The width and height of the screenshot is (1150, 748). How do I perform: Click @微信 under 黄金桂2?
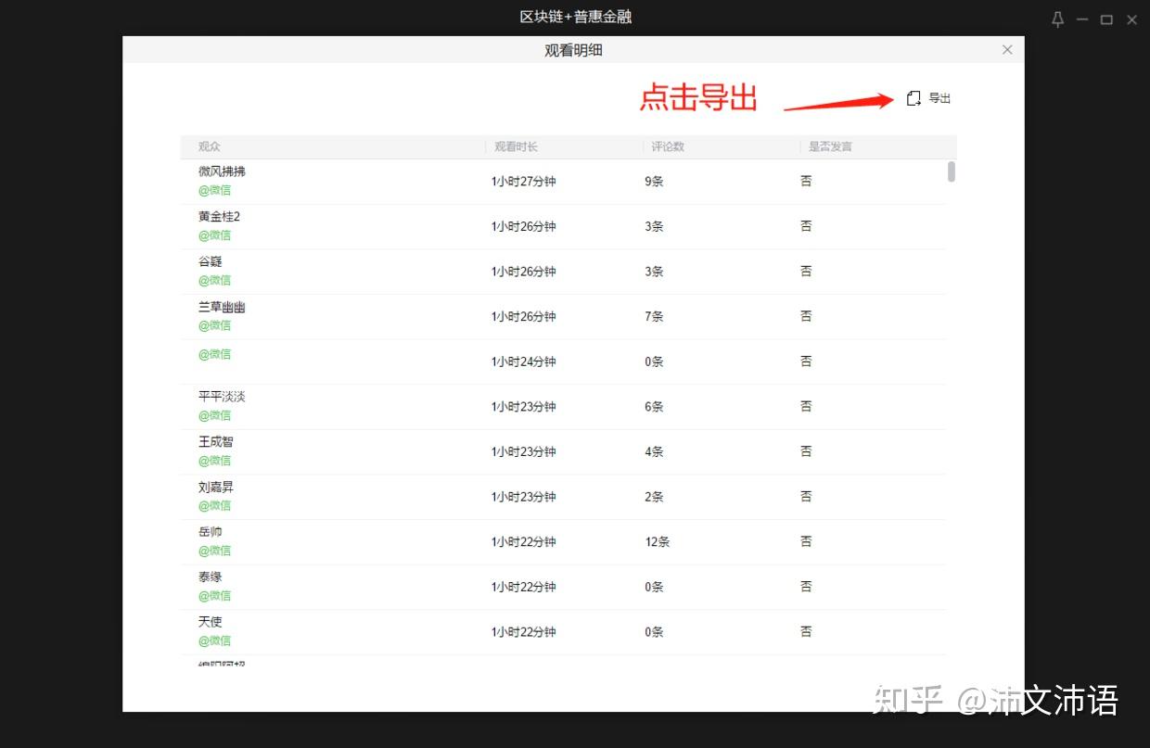click(214, 235)
